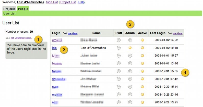203x107 pixels.
Task: Click Active icon in 2008-12-30 15:14 row
Action: tap(142, 87)
